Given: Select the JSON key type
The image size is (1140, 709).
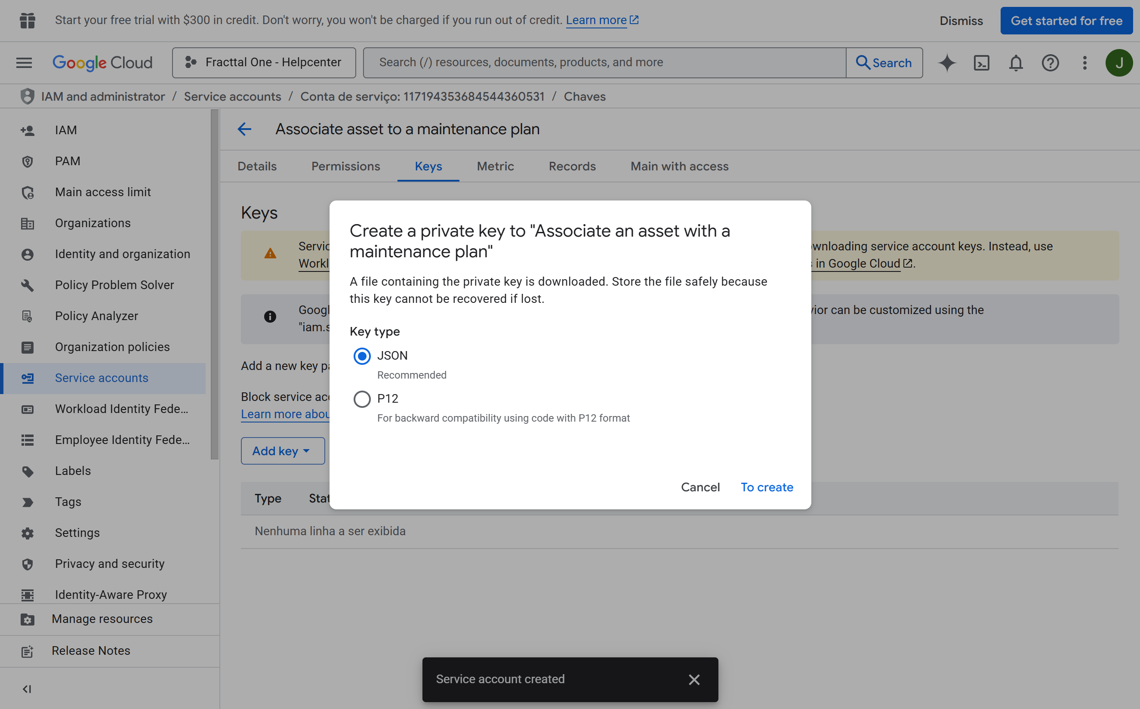Looking at the screenshot, I should tap(362, 356).
